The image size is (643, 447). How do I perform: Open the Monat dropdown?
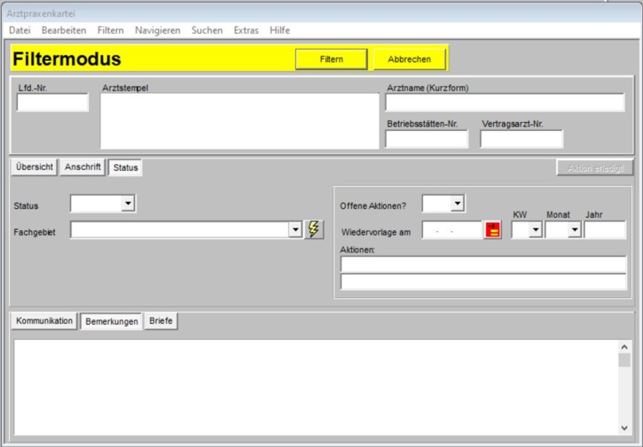tap(574, 231)
